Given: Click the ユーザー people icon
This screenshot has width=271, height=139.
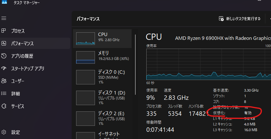Looking at the screenshot, I should [x=4, y=81].
